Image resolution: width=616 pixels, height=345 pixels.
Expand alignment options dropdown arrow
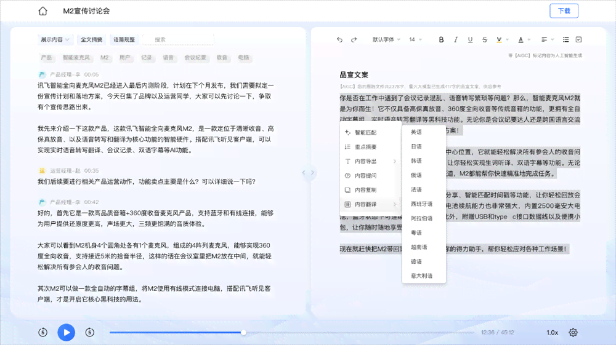coord(553,39)
